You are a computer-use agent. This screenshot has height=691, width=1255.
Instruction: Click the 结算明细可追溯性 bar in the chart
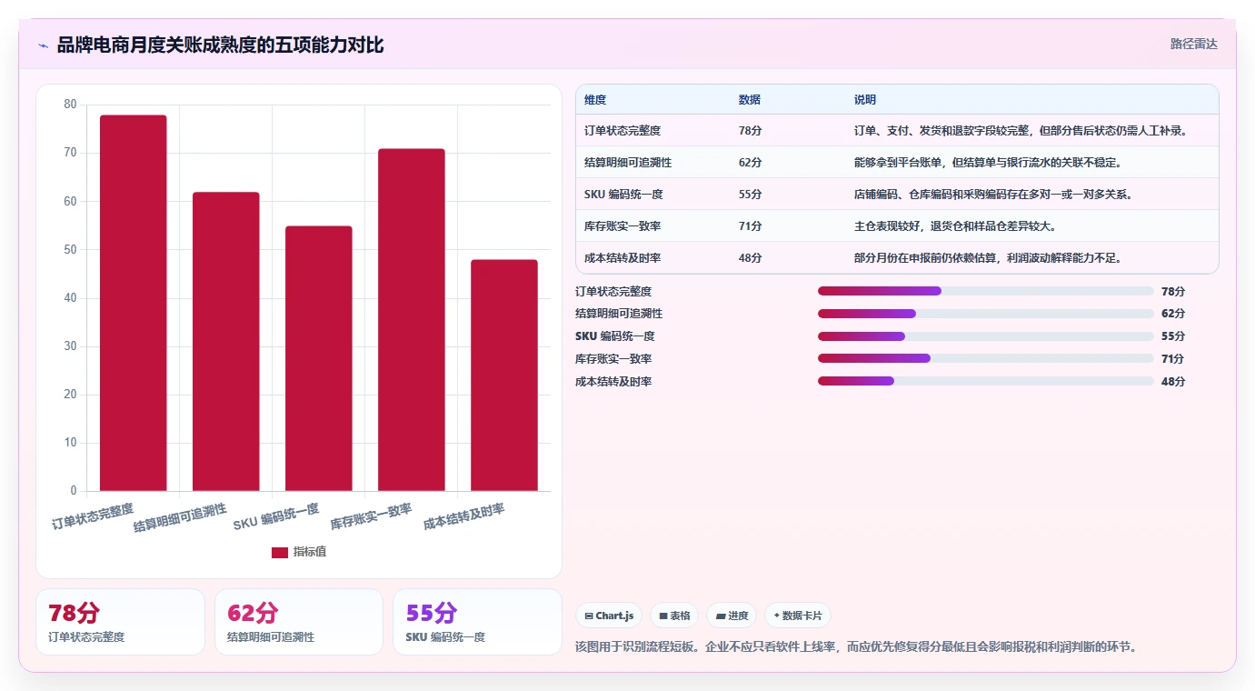point(226,342)
